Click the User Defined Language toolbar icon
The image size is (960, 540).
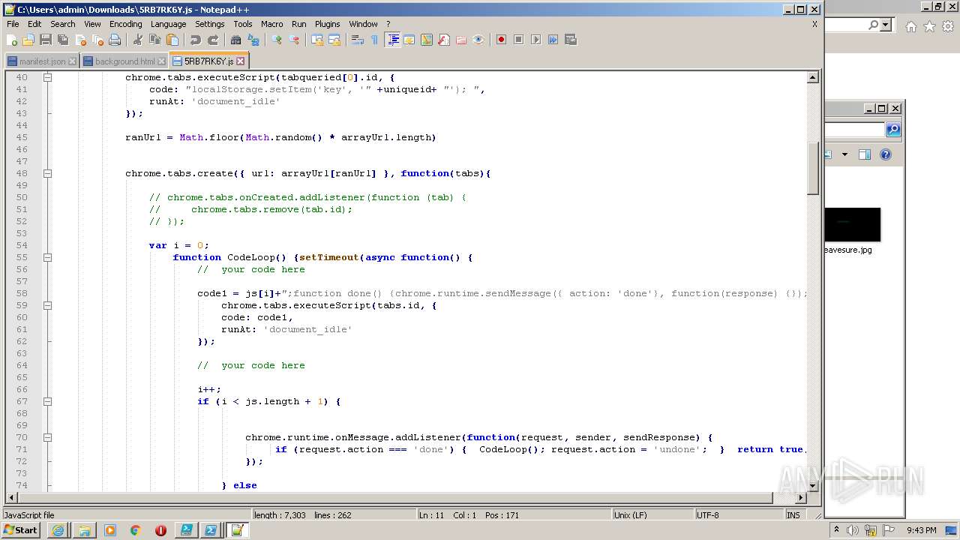click(x=409, y=40)
